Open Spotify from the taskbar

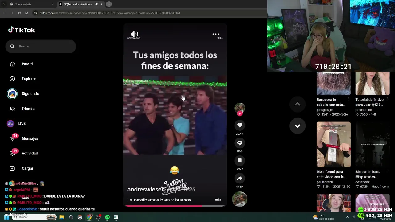point(107,217)
